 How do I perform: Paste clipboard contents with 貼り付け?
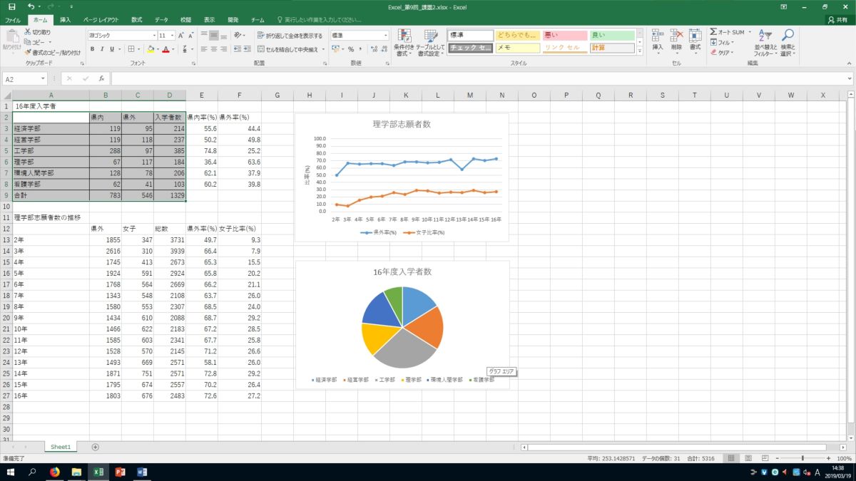[x=11, y=40]
